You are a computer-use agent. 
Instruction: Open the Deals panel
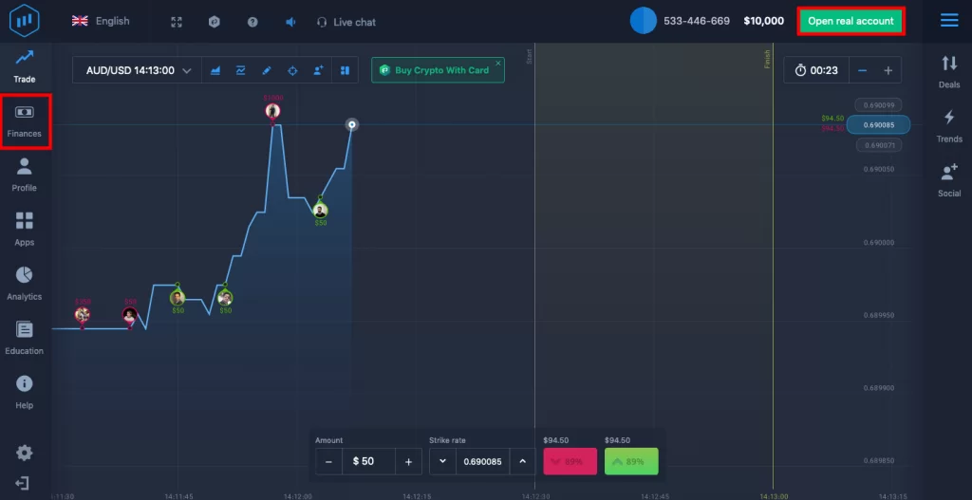949,70
